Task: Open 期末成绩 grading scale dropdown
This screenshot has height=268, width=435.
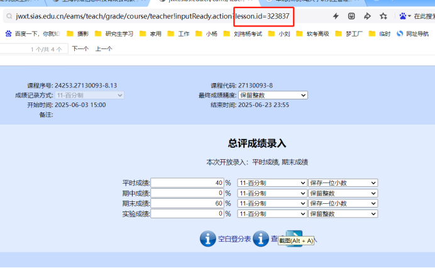Action: pyautogui.click(x=272, y=204)
